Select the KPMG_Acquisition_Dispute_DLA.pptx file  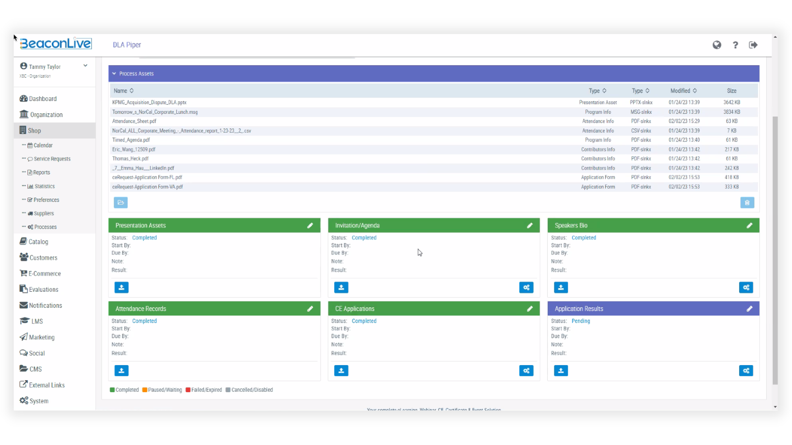[149, 102]
